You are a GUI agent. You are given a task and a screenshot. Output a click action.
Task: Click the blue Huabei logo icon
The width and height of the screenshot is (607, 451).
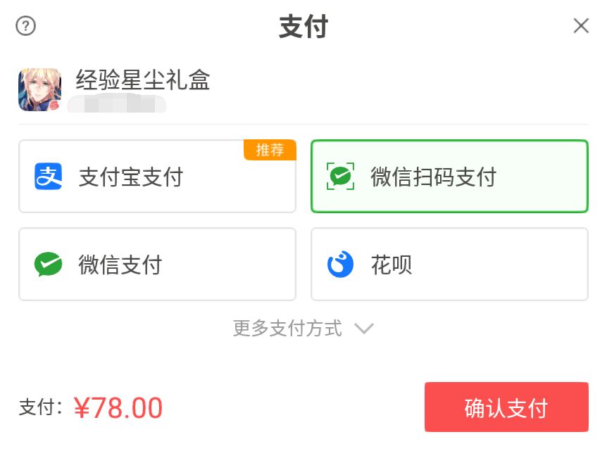(341, 265)
